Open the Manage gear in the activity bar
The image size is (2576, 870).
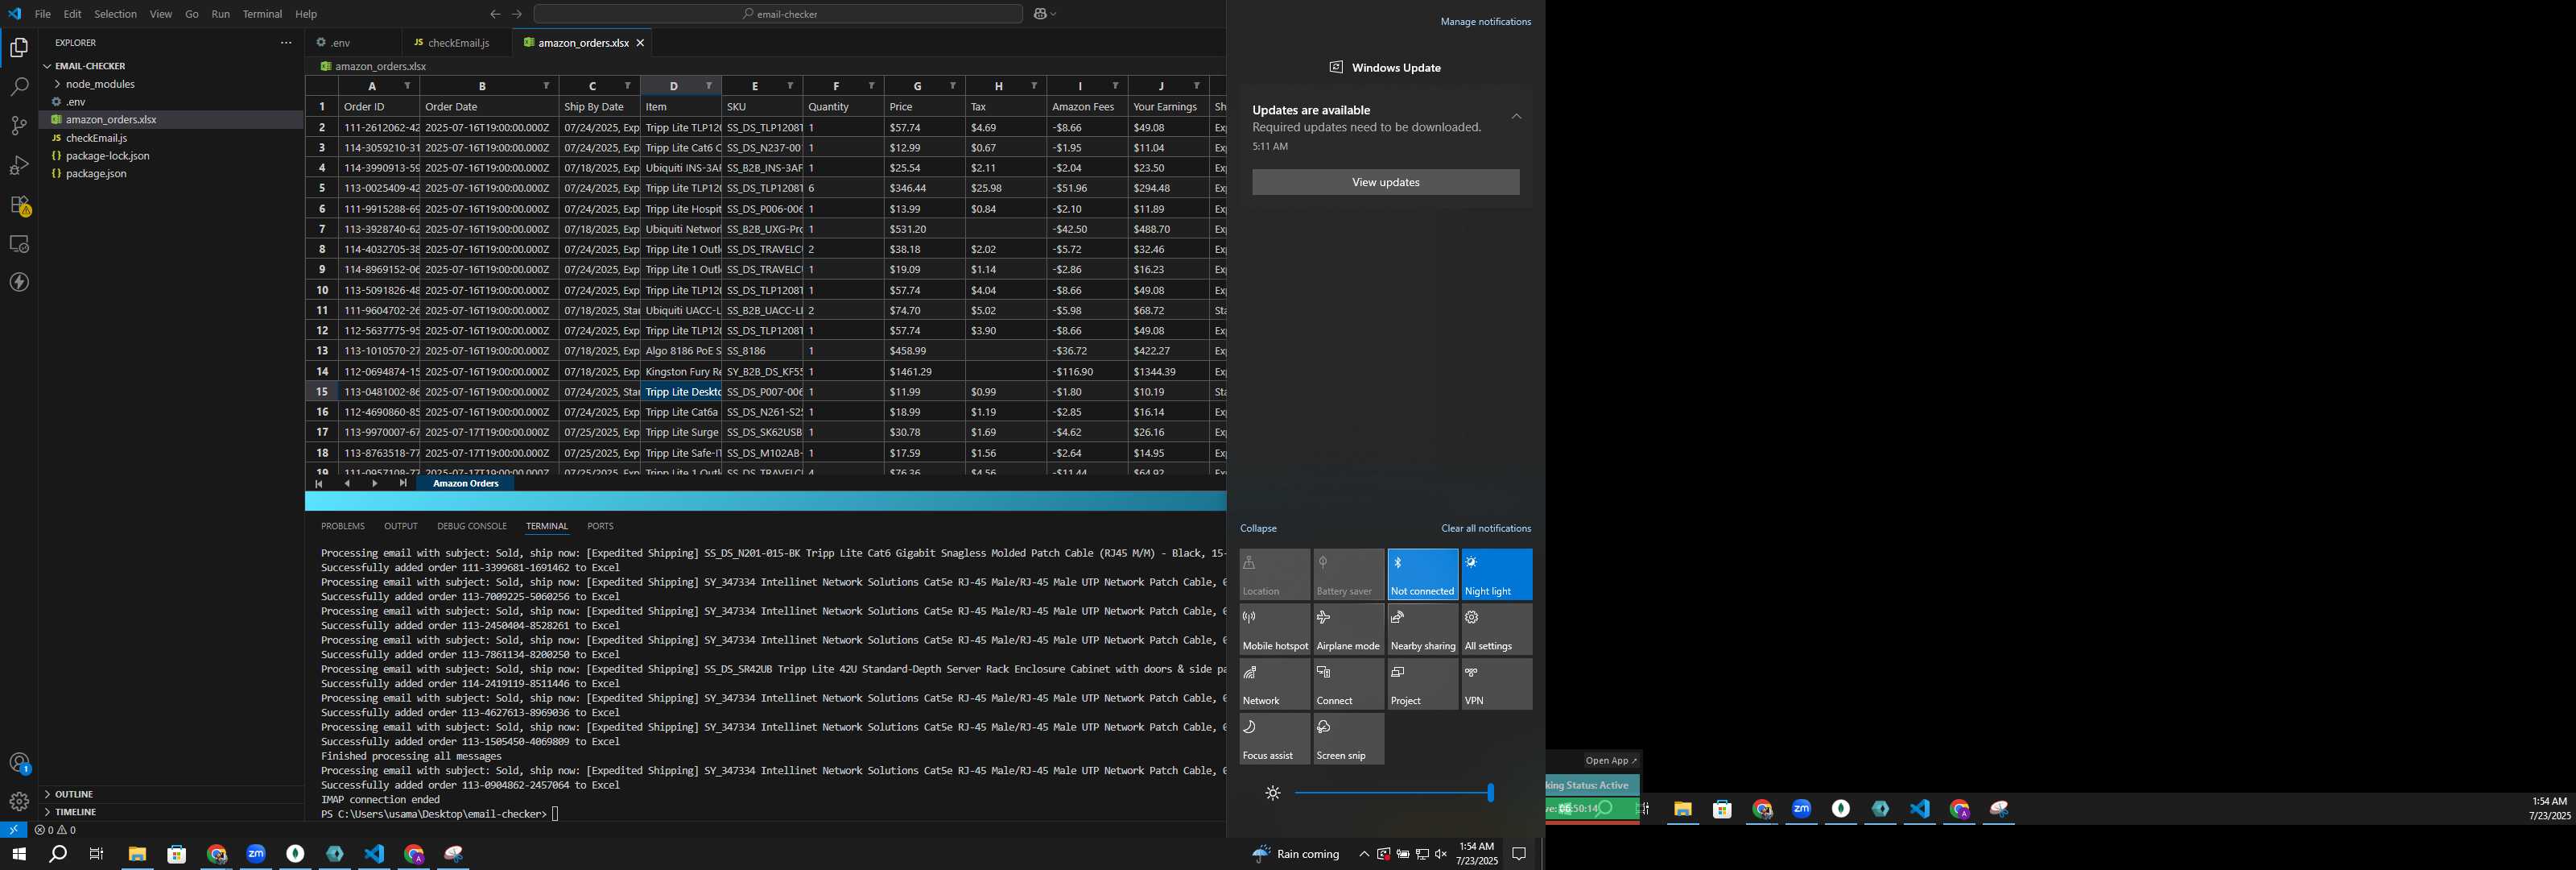[19, 801]
